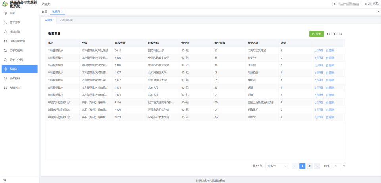Delete the 治安学 row
The width and height of the screenshot is (381, 183).
pyautogui.click(x=330, y=58)
